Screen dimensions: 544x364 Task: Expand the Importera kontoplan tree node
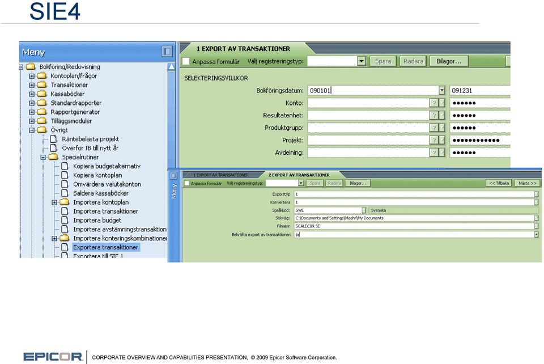[x=54, y=202]
